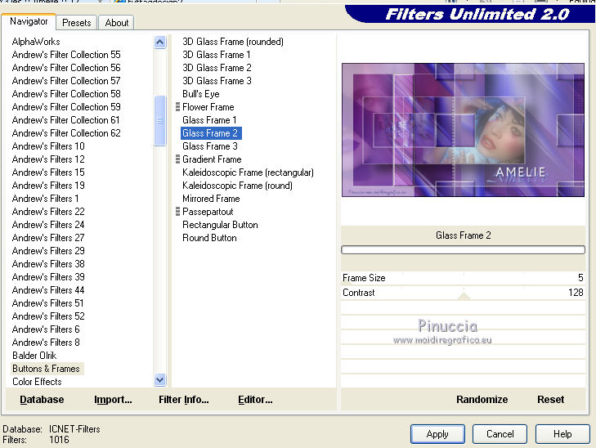Select Andrew's Filters 12
Image resolution: width=596 pixels, height=448 pixels.
point(48,159)
